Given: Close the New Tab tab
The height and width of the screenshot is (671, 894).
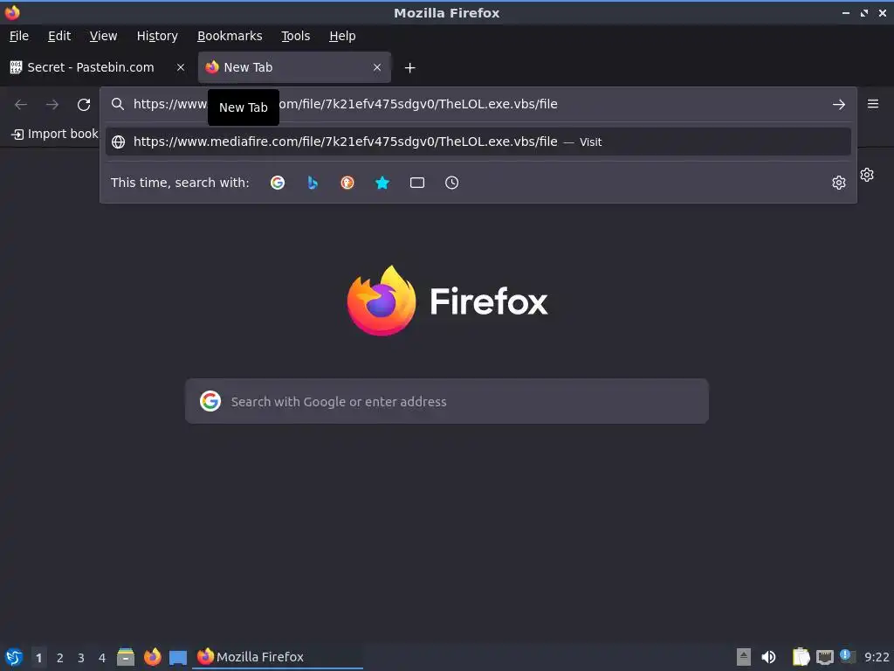Looking at the screenshot, I should click(377, 67).
